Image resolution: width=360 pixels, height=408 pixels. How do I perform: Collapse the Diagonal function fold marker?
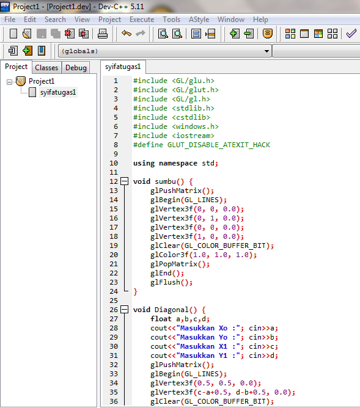[x=125, y=310]
